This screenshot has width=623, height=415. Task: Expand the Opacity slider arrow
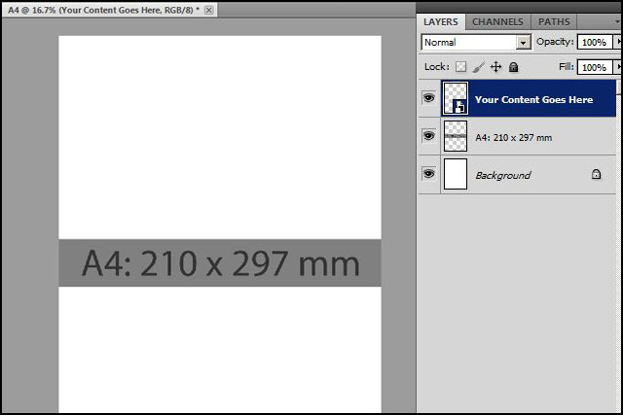(x=617, y=43)
